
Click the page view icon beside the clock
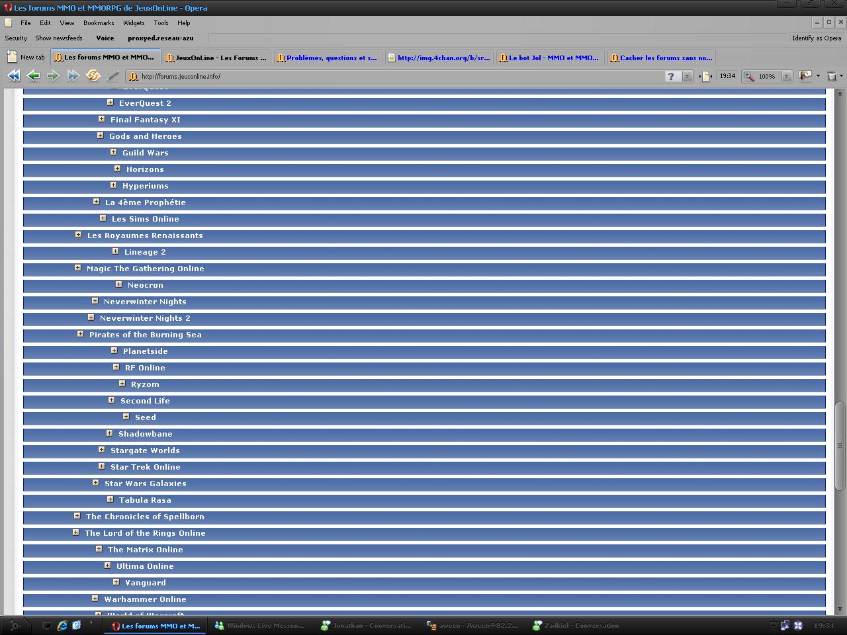705,76
